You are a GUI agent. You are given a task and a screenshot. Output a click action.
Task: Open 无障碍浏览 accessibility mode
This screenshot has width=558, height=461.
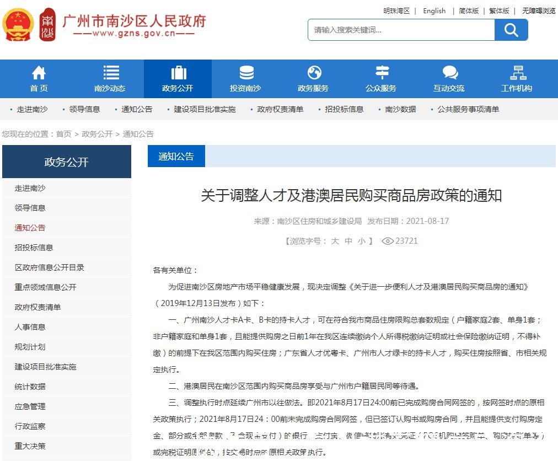tap(538, 10)
